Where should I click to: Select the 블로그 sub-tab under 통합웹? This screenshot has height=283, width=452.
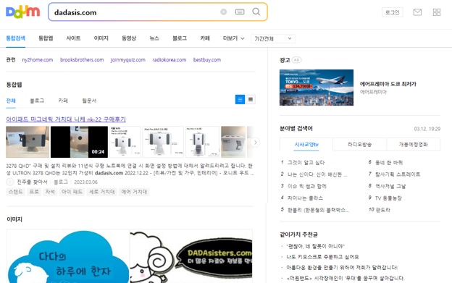37,101
